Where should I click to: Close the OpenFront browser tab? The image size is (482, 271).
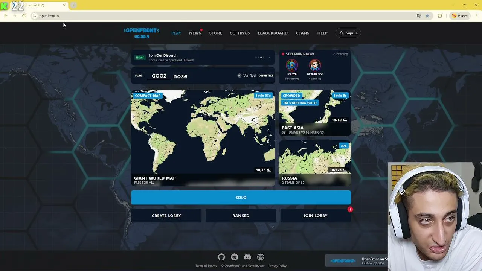click(x=64, y=5)
